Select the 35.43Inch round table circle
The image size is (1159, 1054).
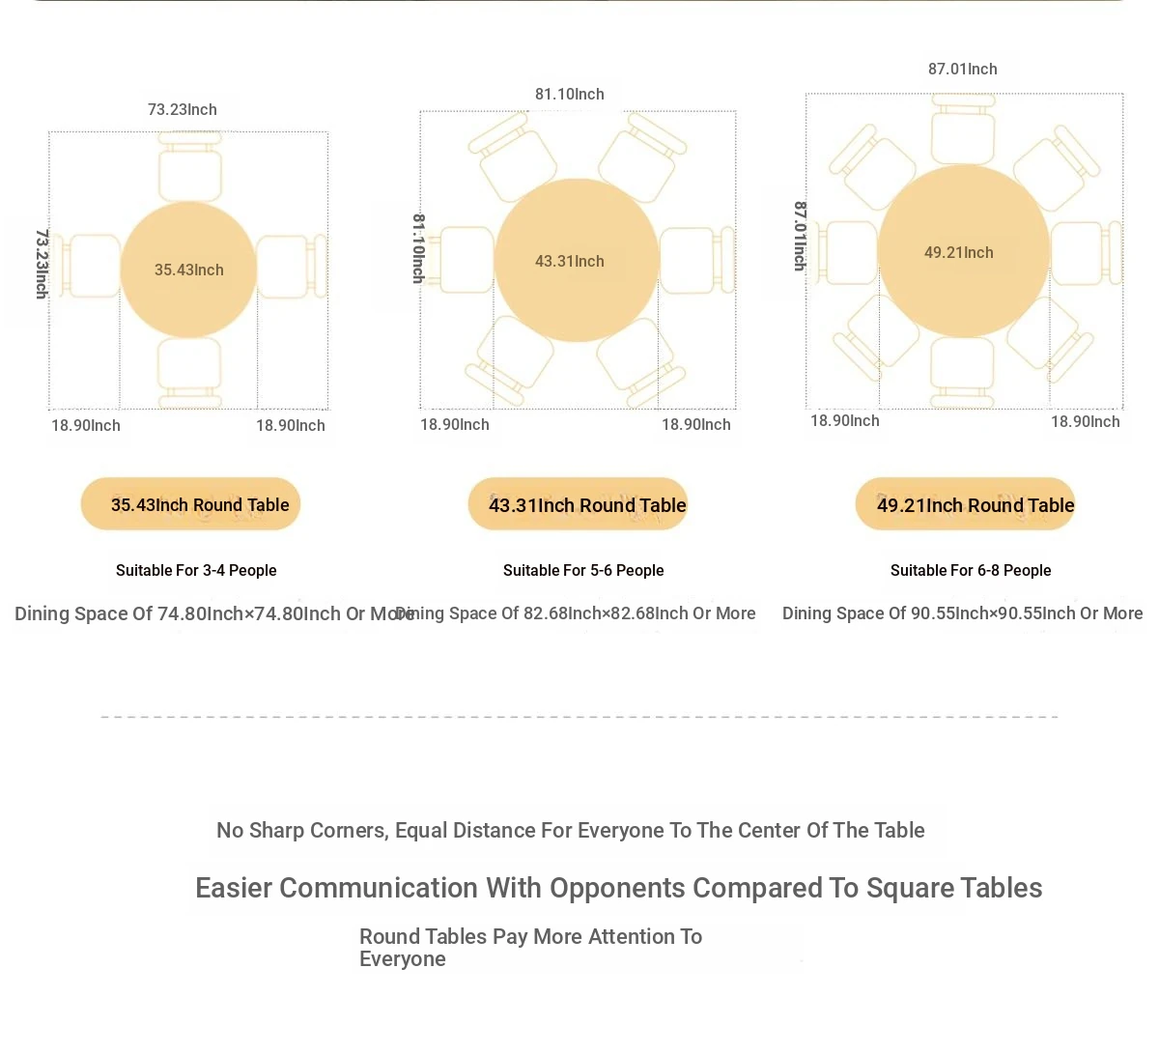[x=188, y=270]
